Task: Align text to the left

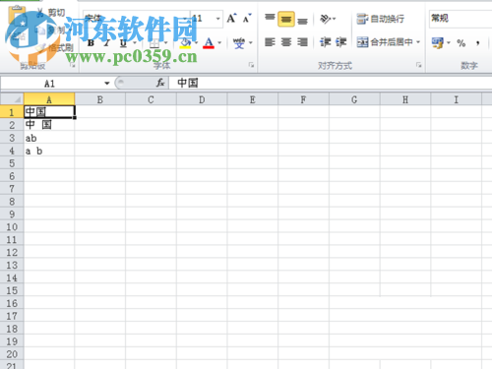Action: pyautogui.click(x=270, y=42)
